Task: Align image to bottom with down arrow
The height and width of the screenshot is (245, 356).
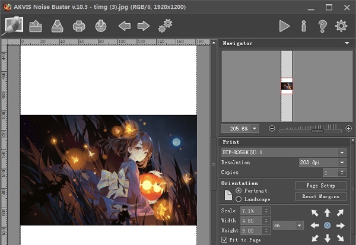Action: click(x=327, y=238)
